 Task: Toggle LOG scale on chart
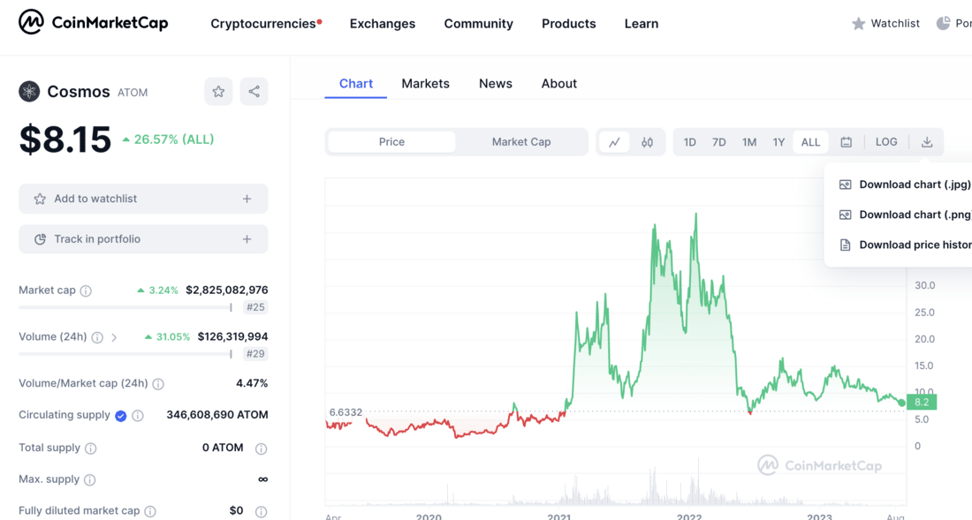coord(886,142)
